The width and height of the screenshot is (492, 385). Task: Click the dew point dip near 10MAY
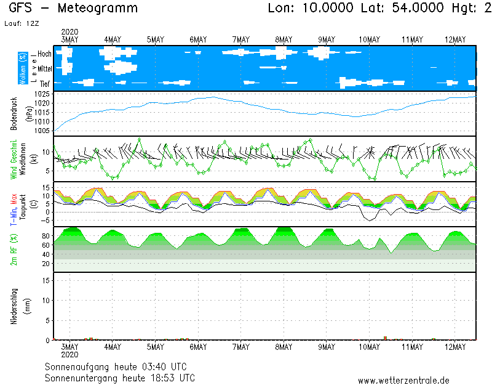coord(370,220)
